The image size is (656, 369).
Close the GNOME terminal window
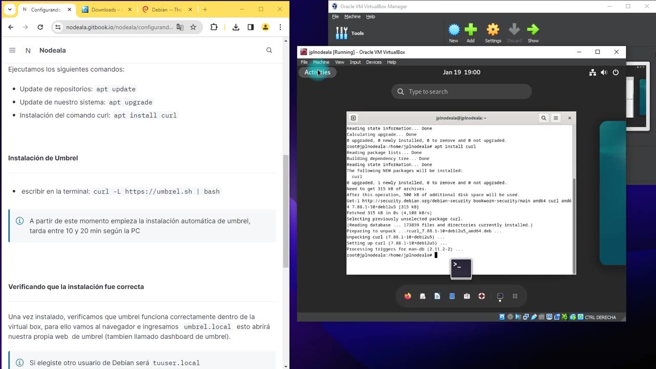tap(569, 118)
